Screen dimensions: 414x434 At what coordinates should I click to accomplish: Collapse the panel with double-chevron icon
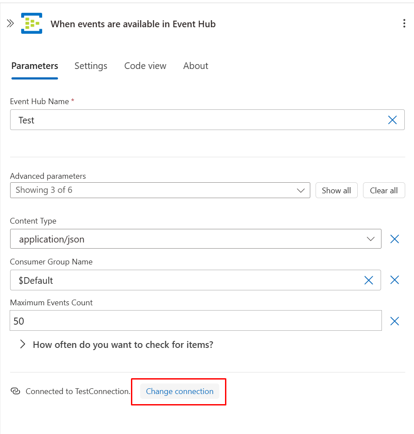click(11, 24)
